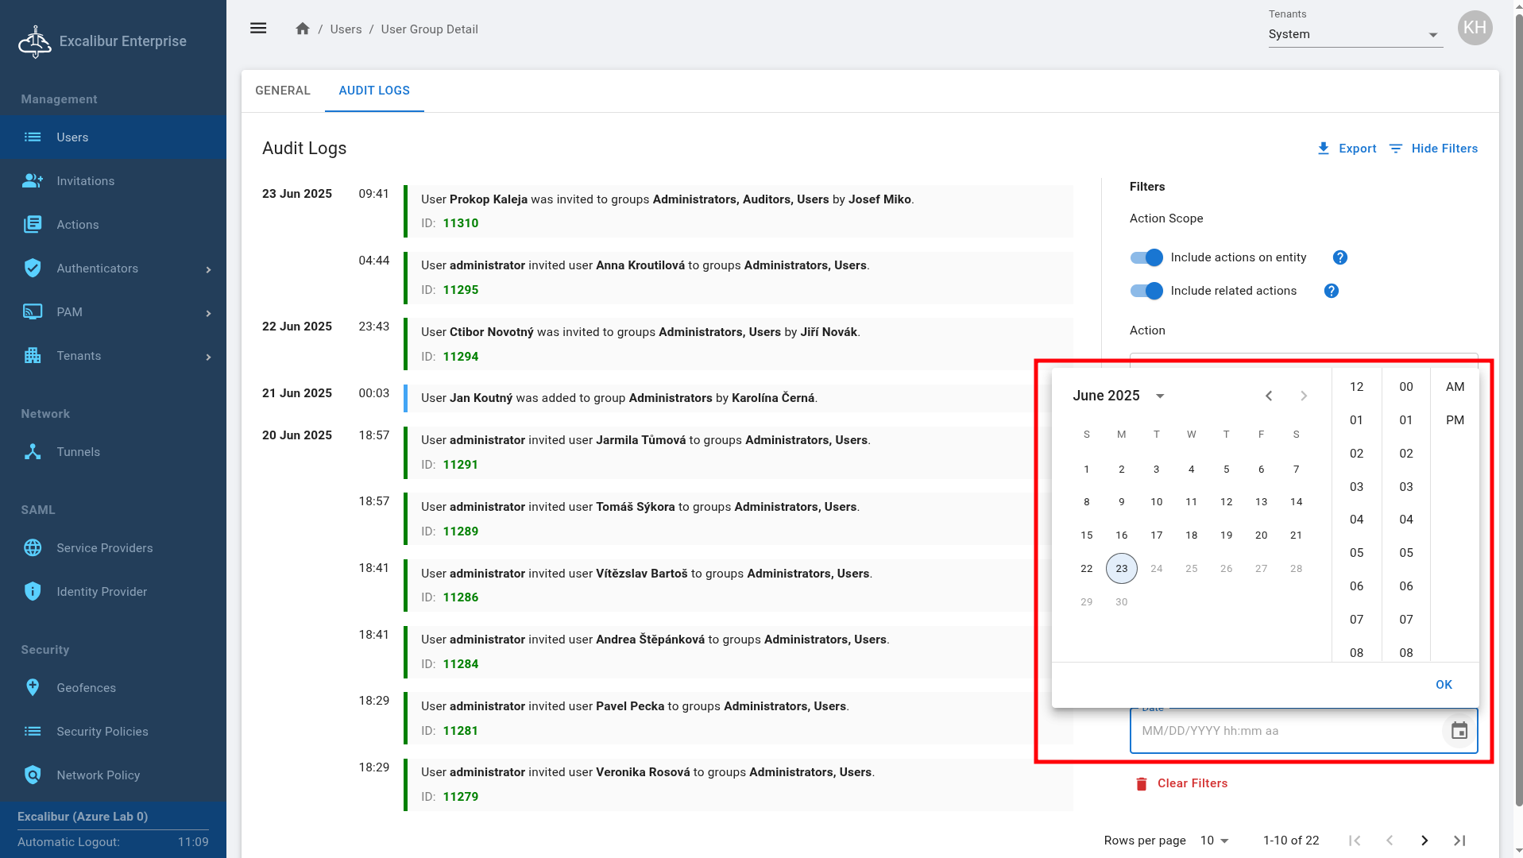This screenshot has height=858, width=1523.
Task: Select PM in the time picker
Action: (x=1454, y=420)
